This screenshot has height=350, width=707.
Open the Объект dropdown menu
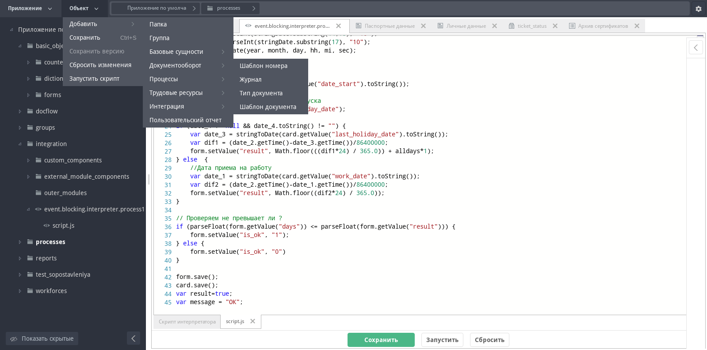point(84,8)
